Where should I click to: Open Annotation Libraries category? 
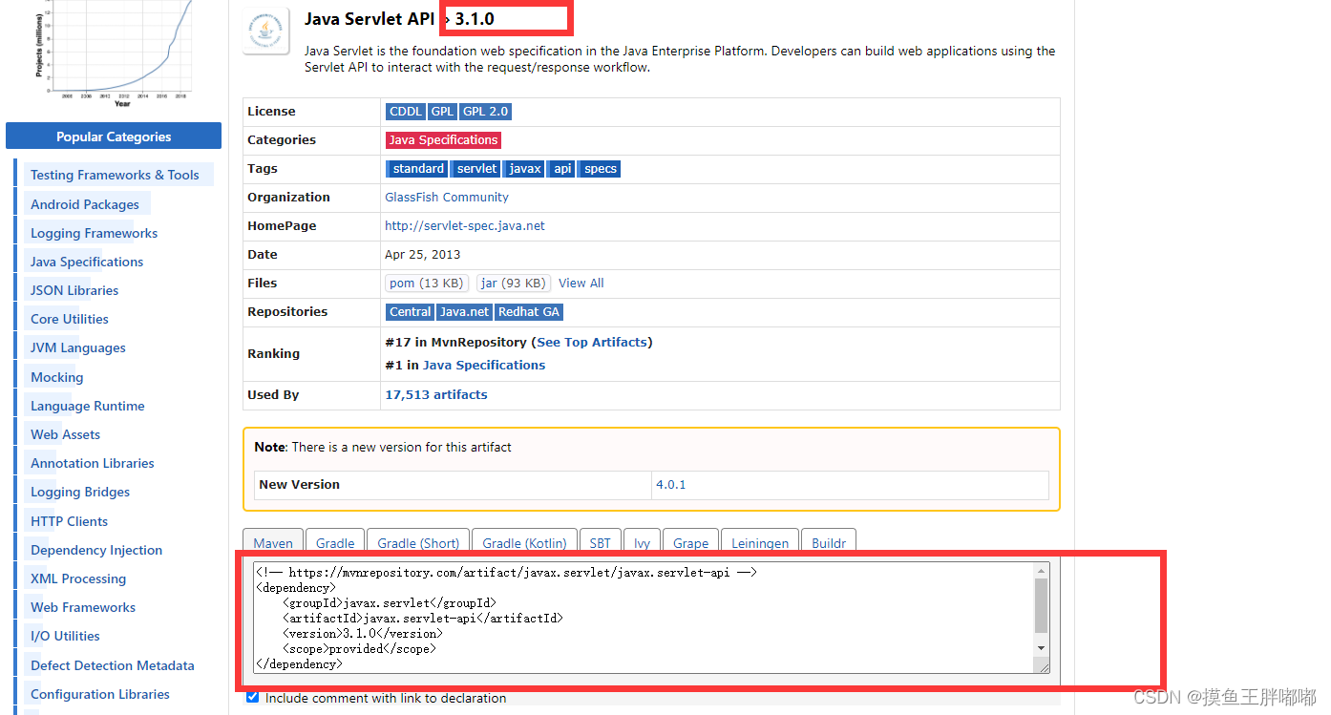click(93, 463)
